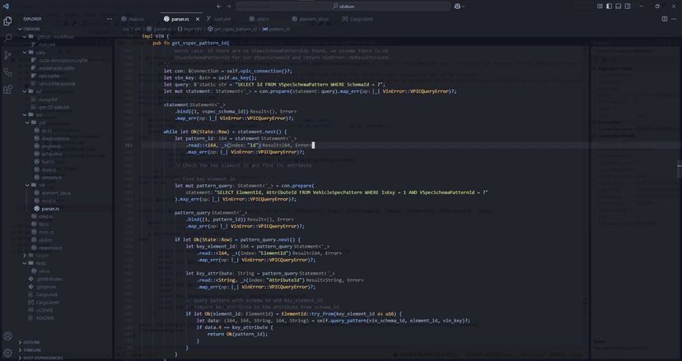Open the Accounts menu icon
The height and width of the screenshot is (361, 682).
[8, 336]
